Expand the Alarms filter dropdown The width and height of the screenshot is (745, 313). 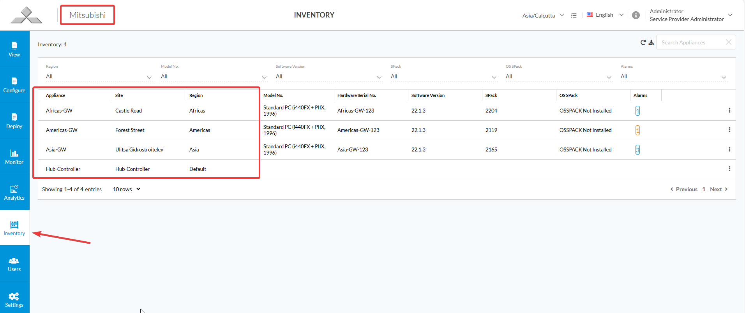(x=674, y=77)
